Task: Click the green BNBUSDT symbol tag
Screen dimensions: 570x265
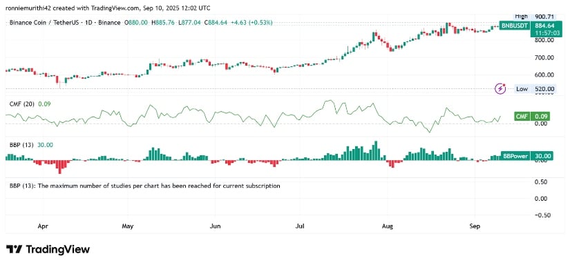Action: pyautogui.click(x=514, y=26)
